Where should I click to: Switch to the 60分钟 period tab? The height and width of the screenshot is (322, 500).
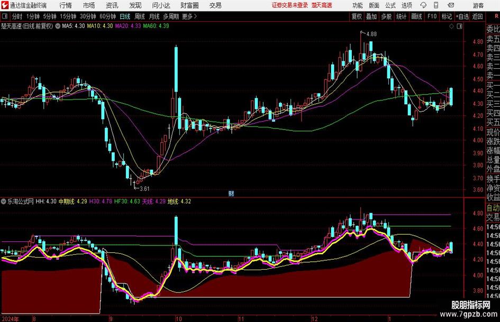click(107, 16)
